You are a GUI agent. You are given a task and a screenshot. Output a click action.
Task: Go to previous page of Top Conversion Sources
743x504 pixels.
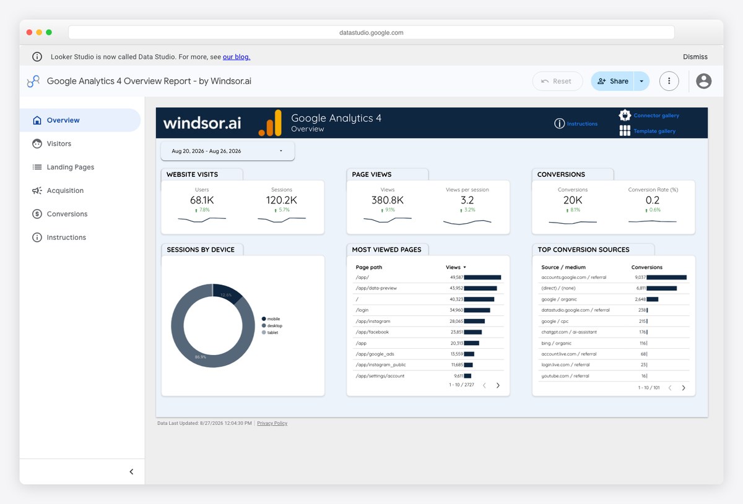[670, 388]
